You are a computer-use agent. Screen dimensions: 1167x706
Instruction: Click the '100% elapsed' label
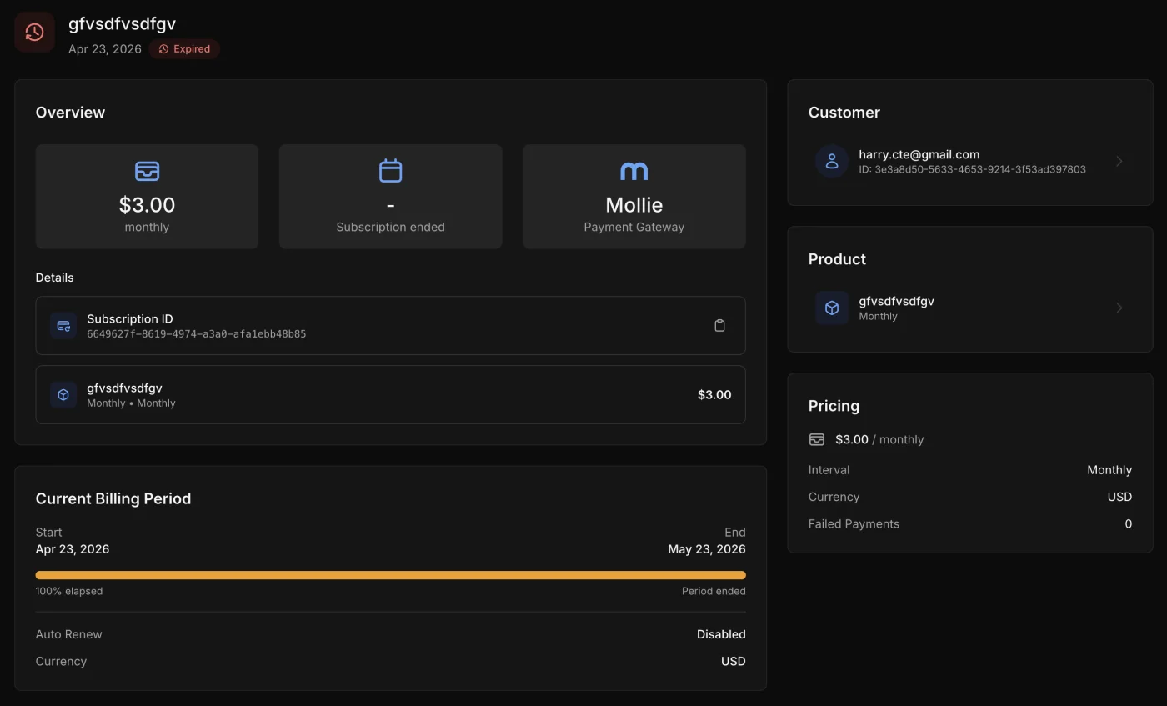[69, 591]
